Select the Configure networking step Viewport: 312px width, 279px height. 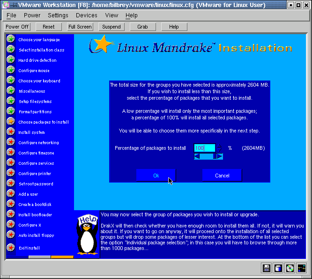38,143
